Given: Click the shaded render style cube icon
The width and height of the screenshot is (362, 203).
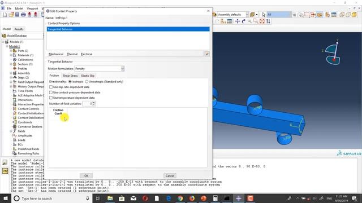Looking at the screenshot, I should point(354,15).
